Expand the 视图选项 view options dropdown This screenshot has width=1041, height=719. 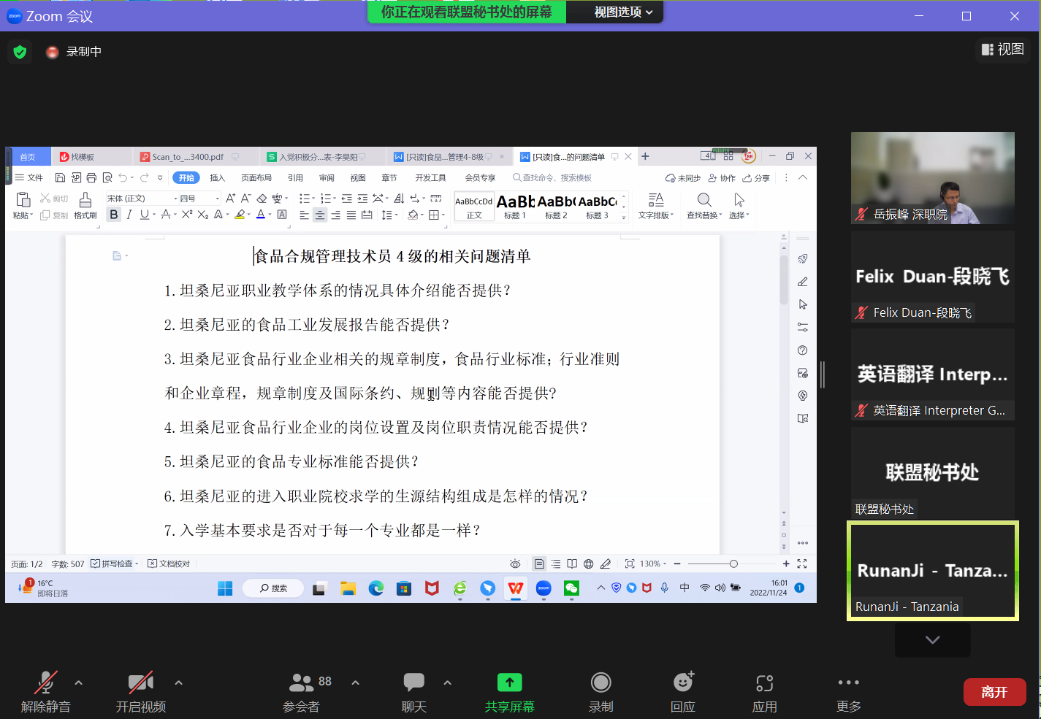click(622, 12)
